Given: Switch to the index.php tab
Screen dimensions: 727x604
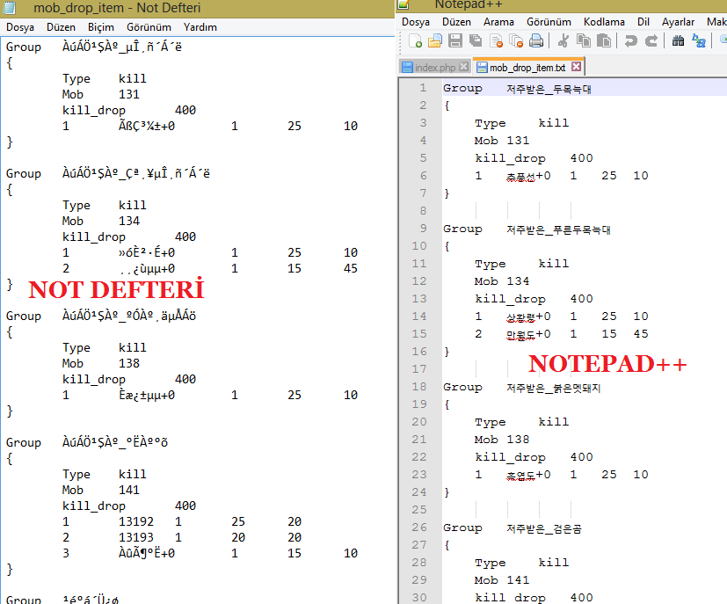Looking at the screenshot, I should click(435, 67).
